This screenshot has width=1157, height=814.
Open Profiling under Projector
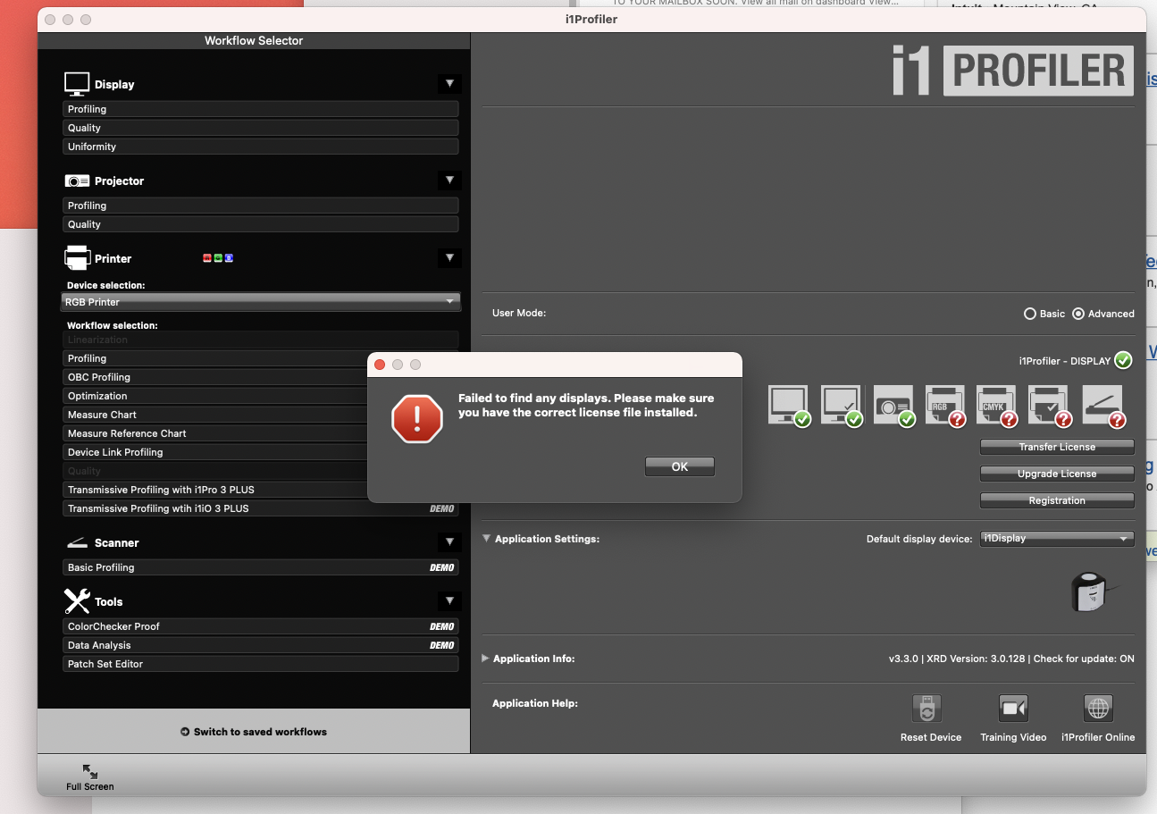point(261,206)
